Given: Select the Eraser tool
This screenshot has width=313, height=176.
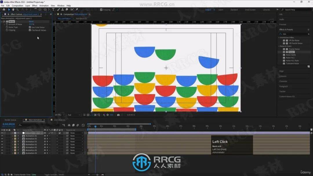Looking at the screenshot, I should click(66, 10).
